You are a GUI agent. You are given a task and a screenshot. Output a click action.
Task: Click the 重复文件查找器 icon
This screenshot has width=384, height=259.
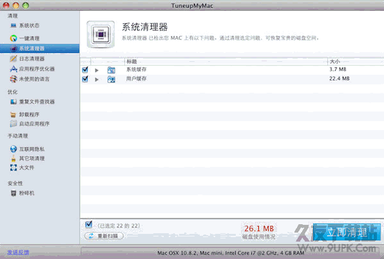point(14,102)
